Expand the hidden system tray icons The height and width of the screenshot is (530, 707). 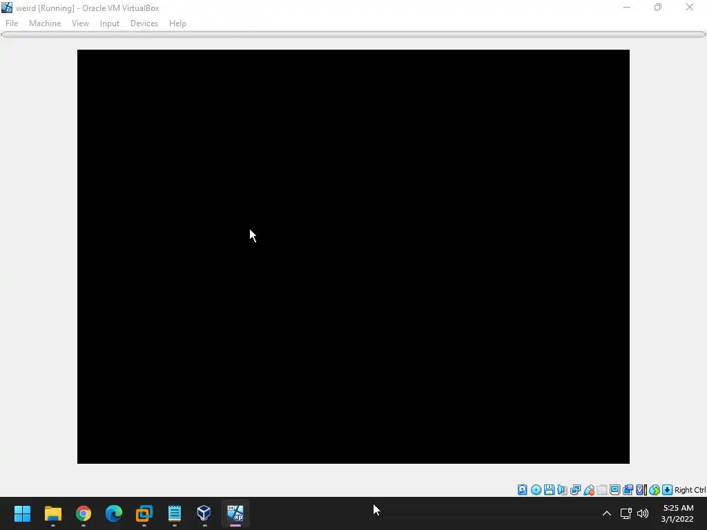pos(607,513)
